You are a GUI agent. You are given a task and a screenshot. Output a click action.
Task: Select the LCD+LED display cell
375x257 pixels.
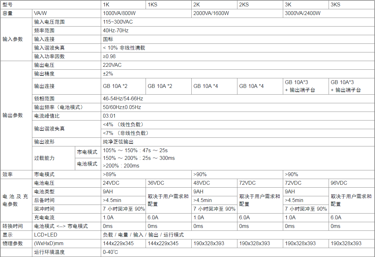[x=46, y=235]
